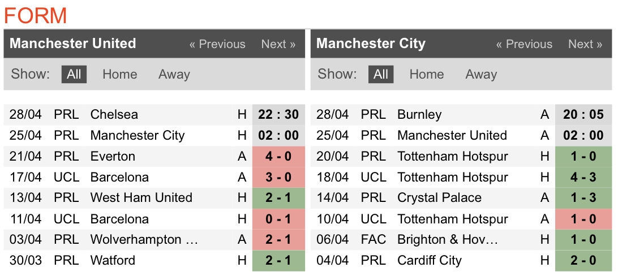Viewport: 618px width, 276px height.
Task: Open the Watford 2 - 1 result
Action: tap(278, 260)
